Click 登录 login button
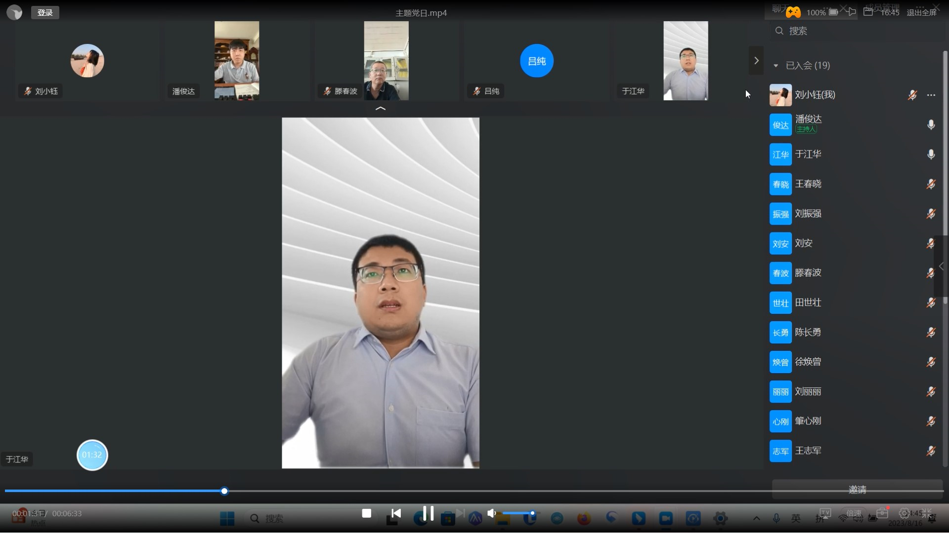Screen dimensions: 949x533 tap(45, 12)
